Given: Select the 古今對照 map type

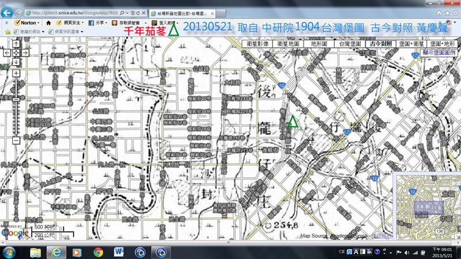Looking at the screenshot, I should click(x=381, y=44).
